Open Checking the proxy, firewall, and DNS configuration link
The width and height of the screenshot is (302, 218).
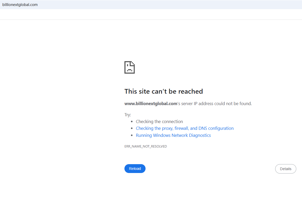click(x=185, y=128)
